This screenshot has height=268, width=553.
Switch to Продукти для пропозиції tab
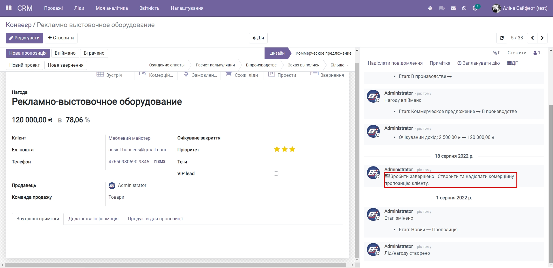click(155, 219)
